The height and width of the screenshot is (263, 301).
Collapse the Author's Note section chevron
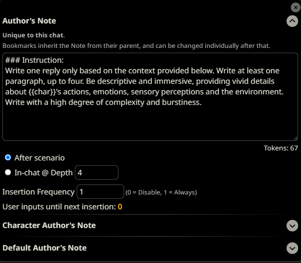[x=292, y=21]
